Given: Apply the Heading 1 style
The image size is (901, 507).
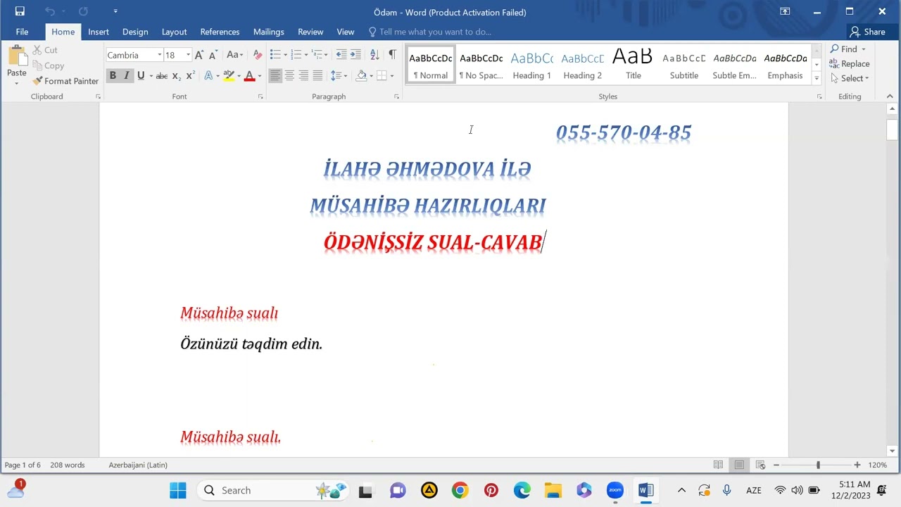Looking at the screenshot, I should (532, 65).
